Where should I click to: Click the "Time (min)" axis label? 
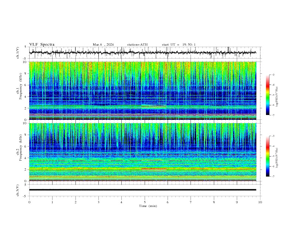pyautogui.click(x=148, y=206)
